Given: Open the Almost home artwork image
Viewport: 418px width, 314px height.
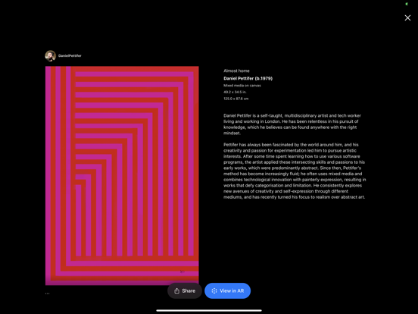Looking at the screenshot, I should (122, 175).
